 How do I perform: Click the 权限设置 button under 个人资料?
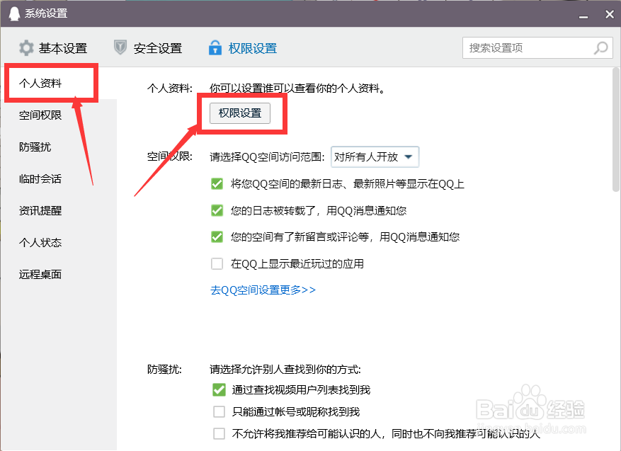[x=240, y=113]
